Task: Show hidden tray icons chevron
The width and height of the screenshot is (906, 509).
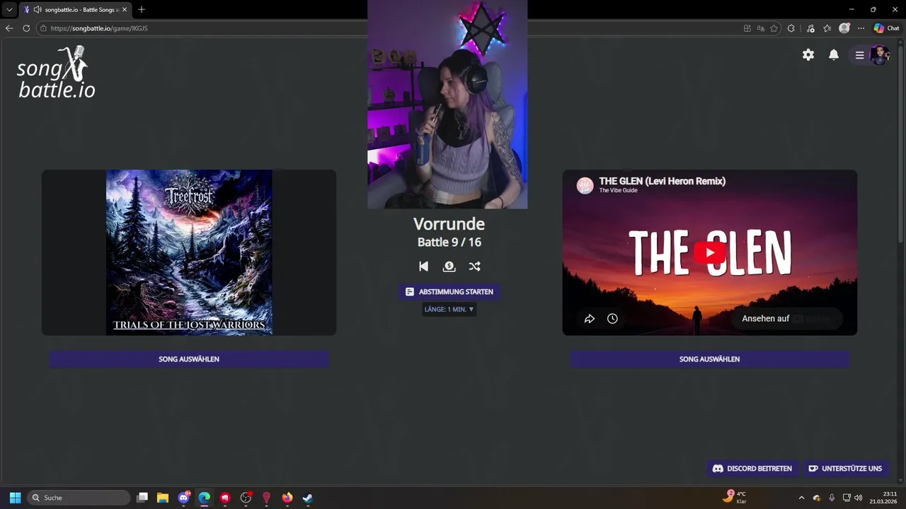Action: coord(801,498)
